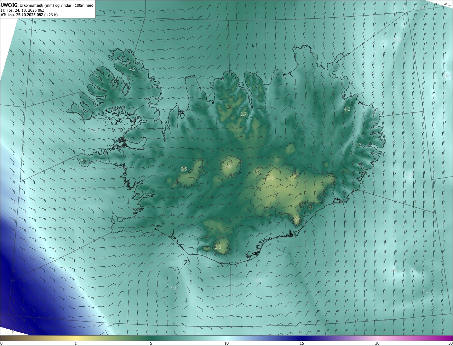
Task: Click the '1' tick on the colour scale
Action: click(x=76, y=343)
